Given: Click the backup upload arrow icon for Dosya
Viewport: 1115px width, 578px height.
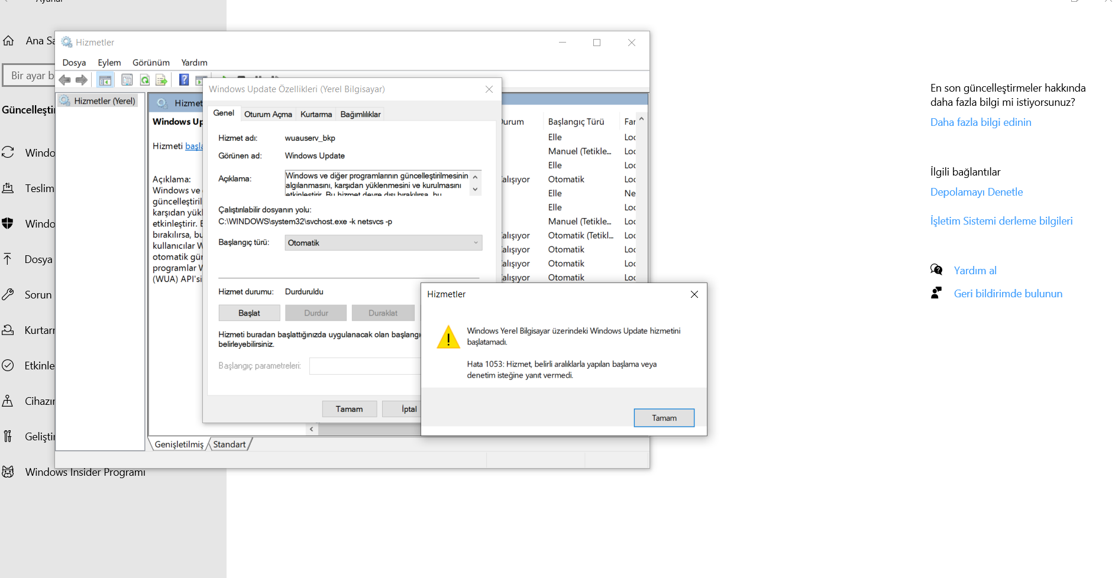Looking at the screenshot, I should [x=8, y=259].
